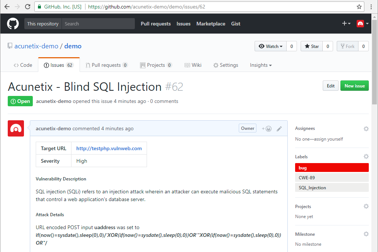
Task: Open the Projects sidebar gear settings
Action: tap(366, 206)
